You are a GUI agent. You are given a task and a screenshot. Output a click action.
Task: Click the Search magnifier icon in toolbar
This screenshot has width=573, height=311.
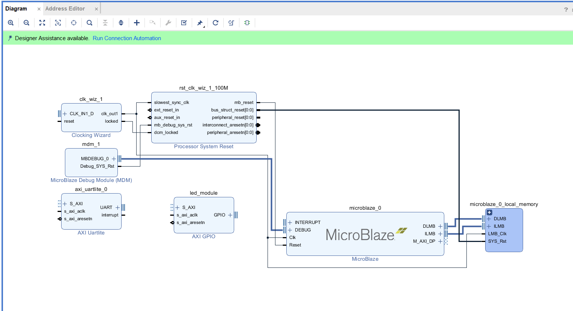(89, 23)
